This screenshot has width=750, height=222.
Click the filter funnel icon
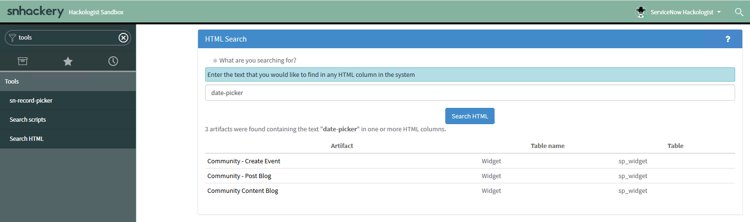click(12, 38)
